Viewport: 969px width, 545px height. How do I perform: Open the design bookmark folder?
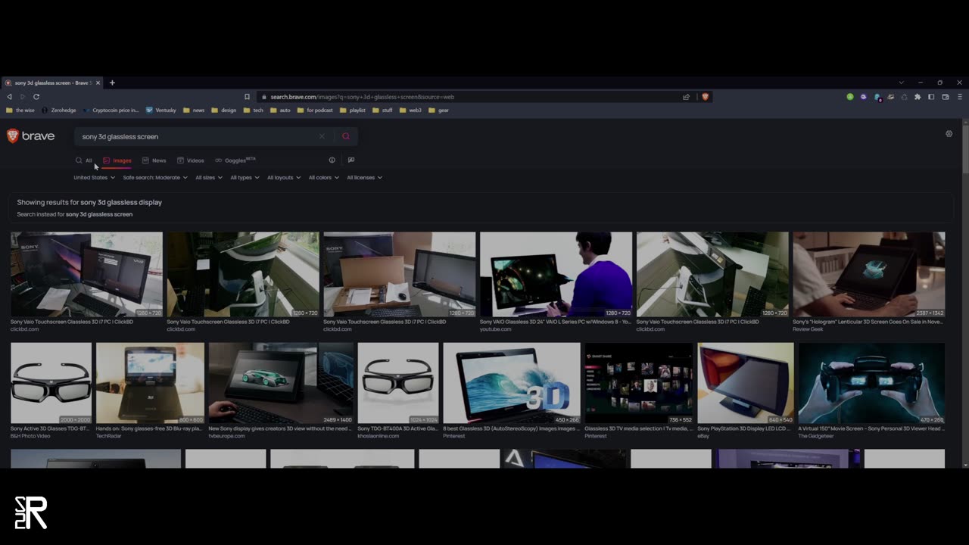click(x=224, y=111)
